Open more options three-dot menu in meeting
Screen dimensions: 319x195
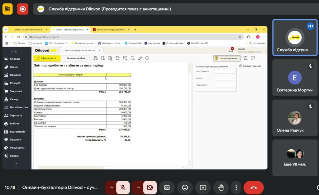coord(236,188)
